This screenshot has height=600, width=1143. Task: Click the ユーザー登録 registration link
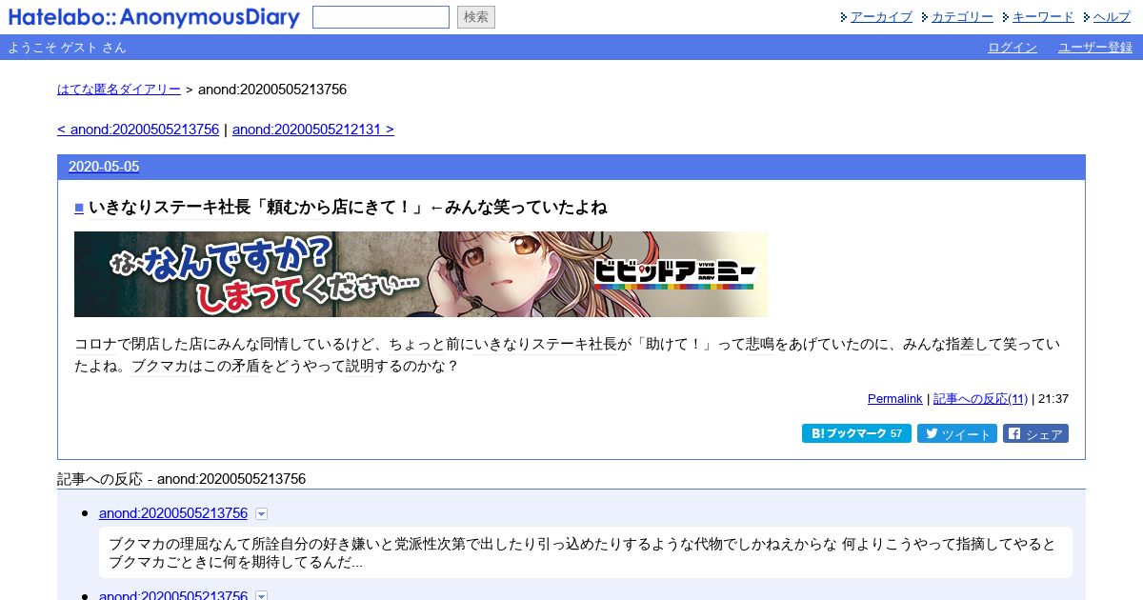(1095, 48)
